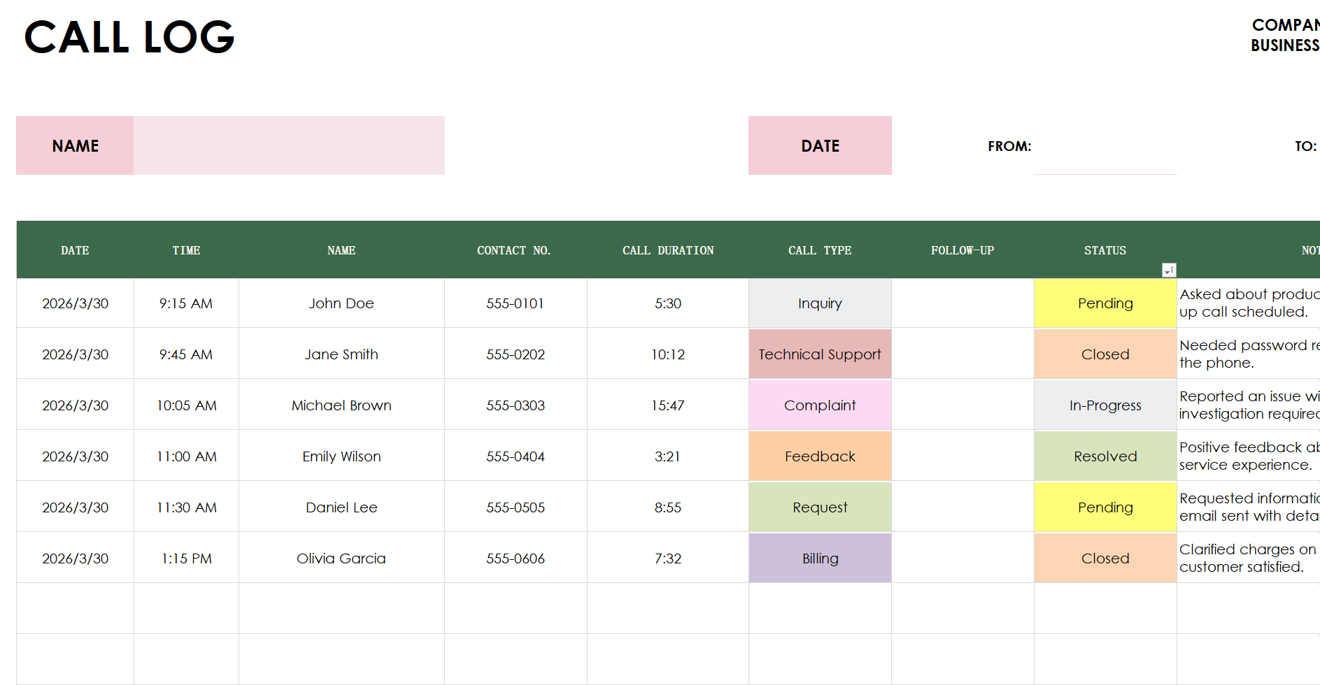Select the Complaint call type cell
Screen dimensions: 1320x685
[x=820, y=405]
